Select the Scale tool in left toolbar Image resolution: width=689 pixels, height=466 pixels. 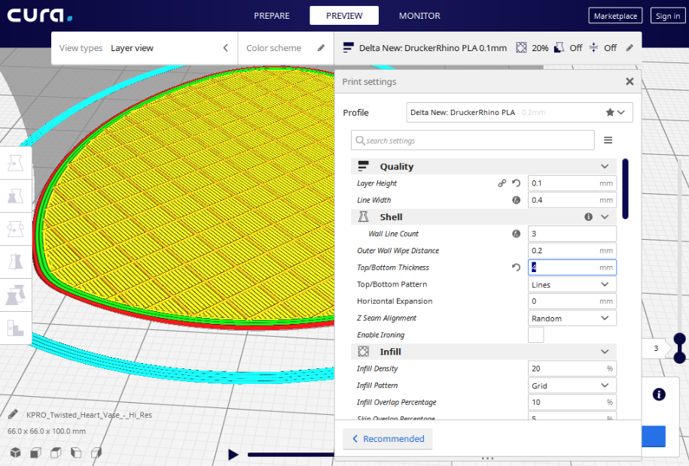point(15,196)
